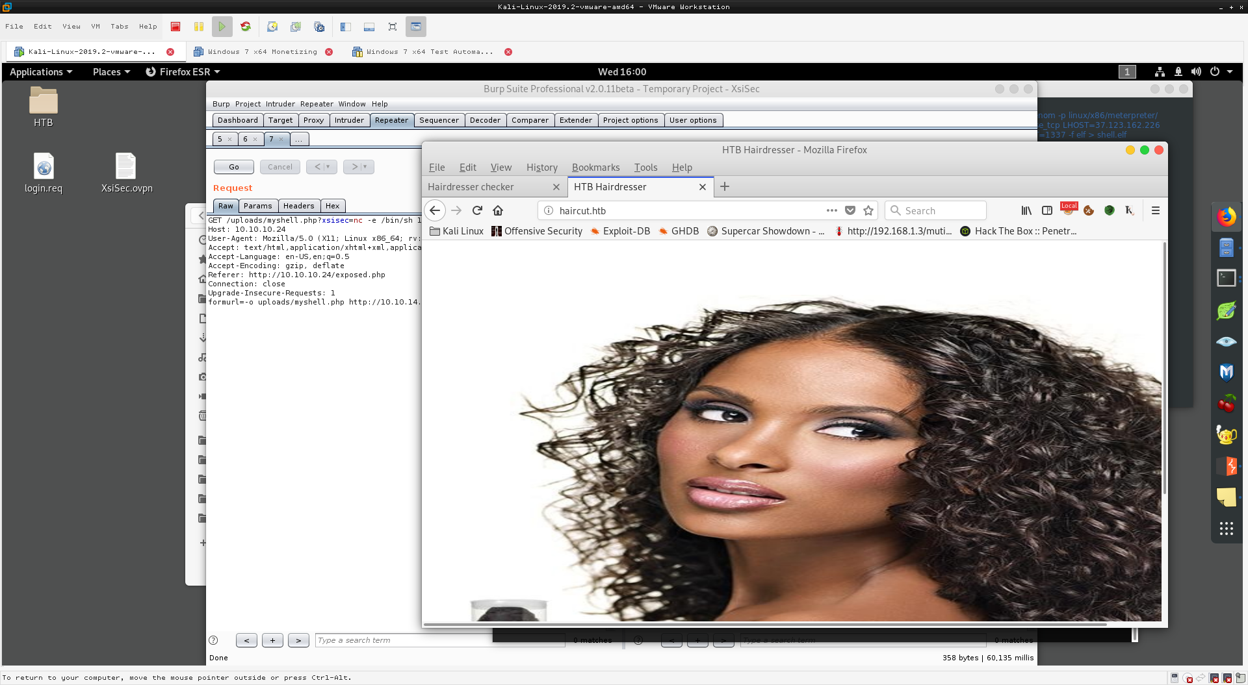
Task: Open the Headers view of the request
Action: [x=298, y=206]
